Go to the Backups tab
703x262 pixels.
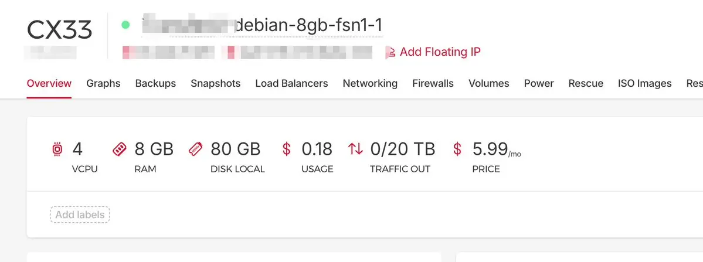[x=155, y=83]
